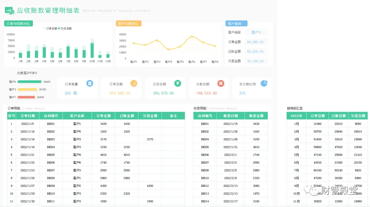Click the 欠款总额 header in monthly summary
This screenshot has height=207, width=370.
point(358,116)
